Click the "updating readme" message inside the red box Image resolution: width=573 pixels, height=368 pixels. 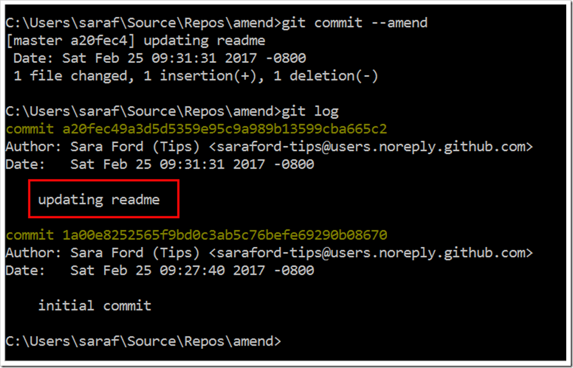click(x=99, y=199)
